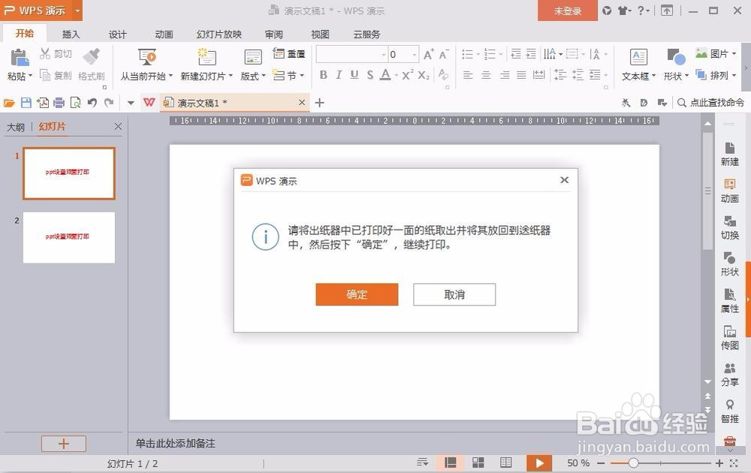751x473 pixels.
Task: Open the 设计 ribbon tab
Action: (x=117, y=34)
